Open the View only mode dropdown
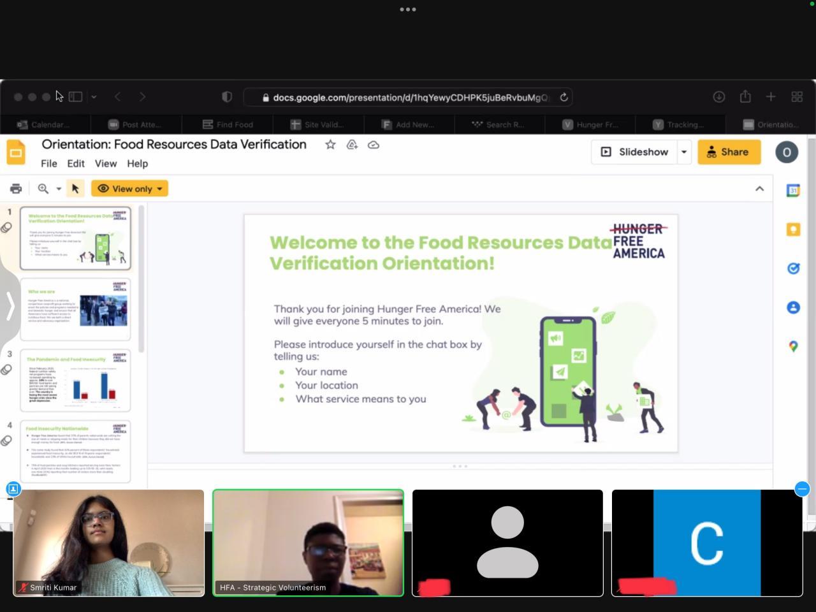The image size is (816, 612). [129, 189]
